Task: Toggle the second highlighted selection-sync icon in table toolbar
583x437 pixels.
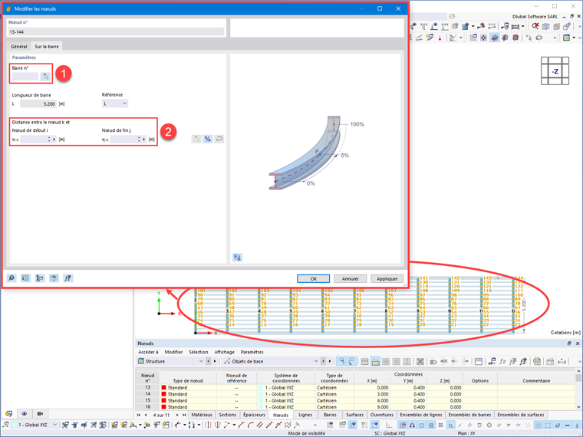Action: [351, 361]
